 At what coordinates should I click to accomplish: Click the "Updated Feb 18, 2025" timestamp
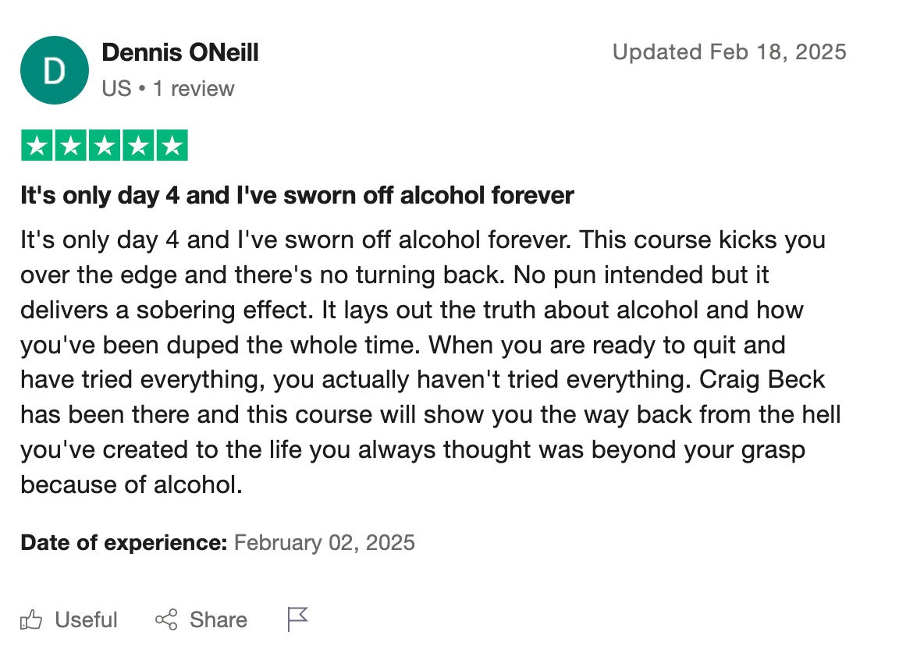(x=729, y=52)
